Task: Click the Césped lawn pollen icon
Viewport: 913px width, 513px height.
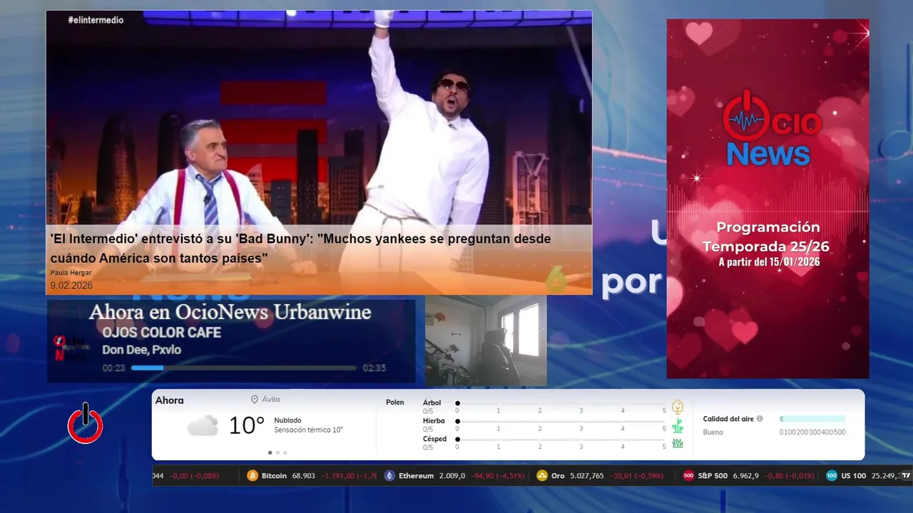Action: click(678, 443)
